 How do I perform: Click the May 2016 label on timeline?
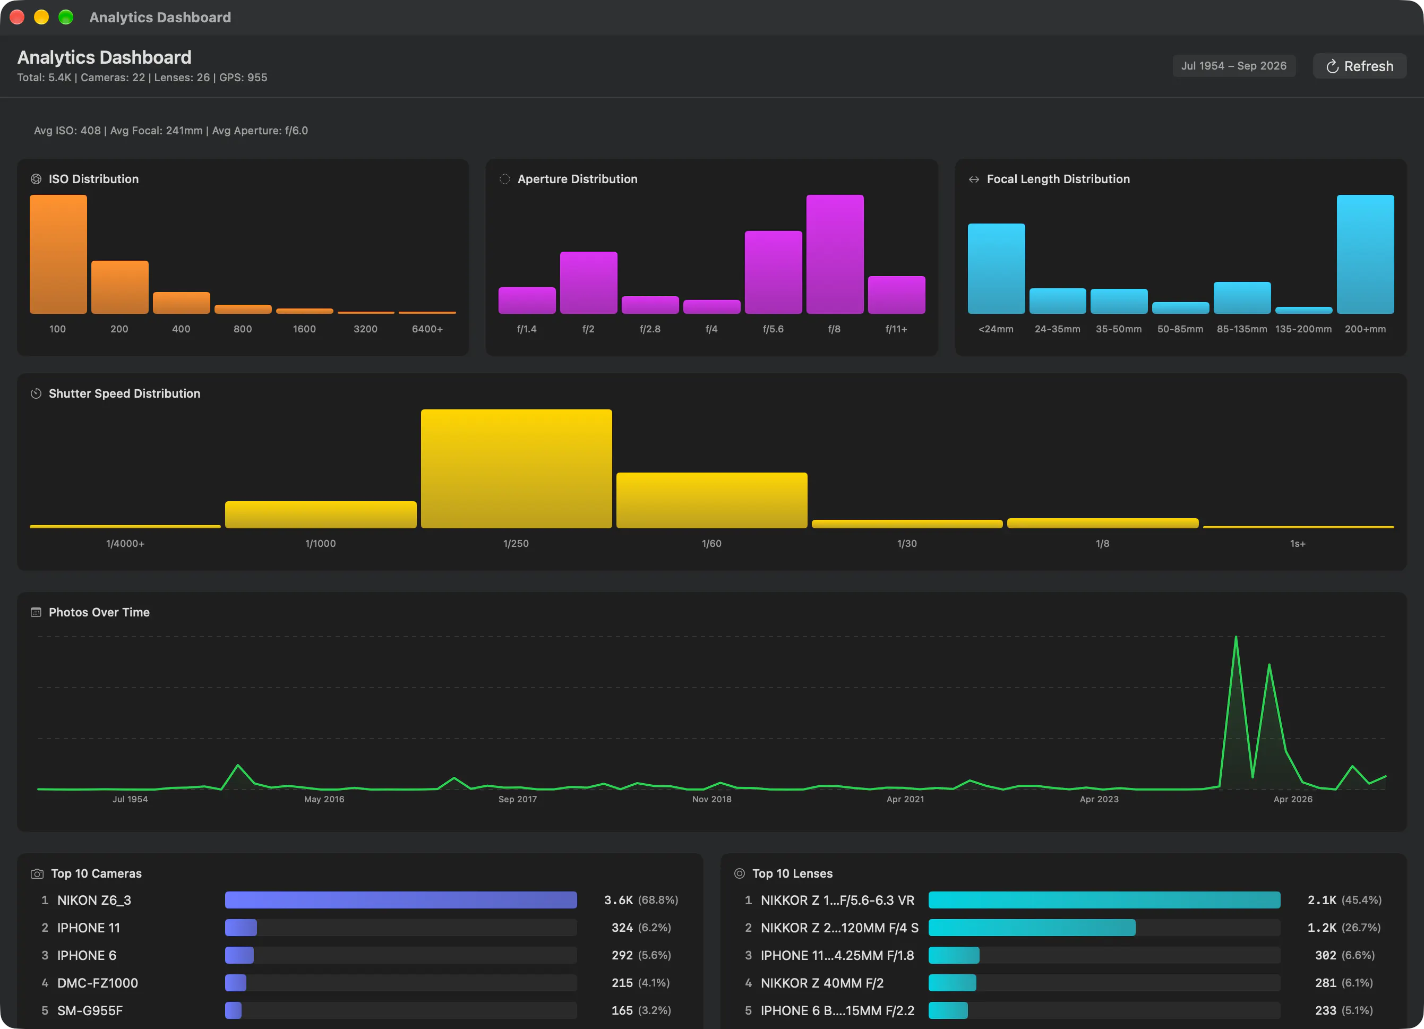(x=324, y=799)
